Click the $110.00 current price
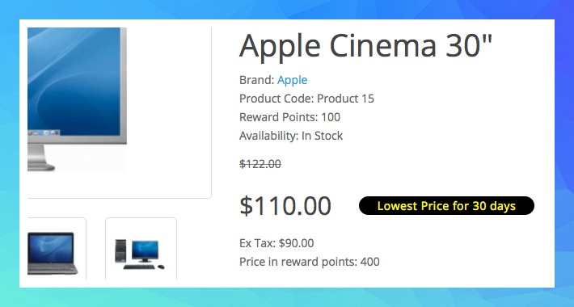 click(x=285, y=206)
